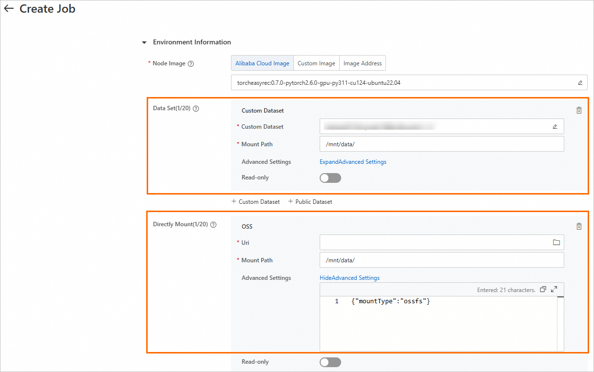Select the Alibaba Cloud Image tab
This screenshot has height=372, width=594.
(x=262, y=63)
